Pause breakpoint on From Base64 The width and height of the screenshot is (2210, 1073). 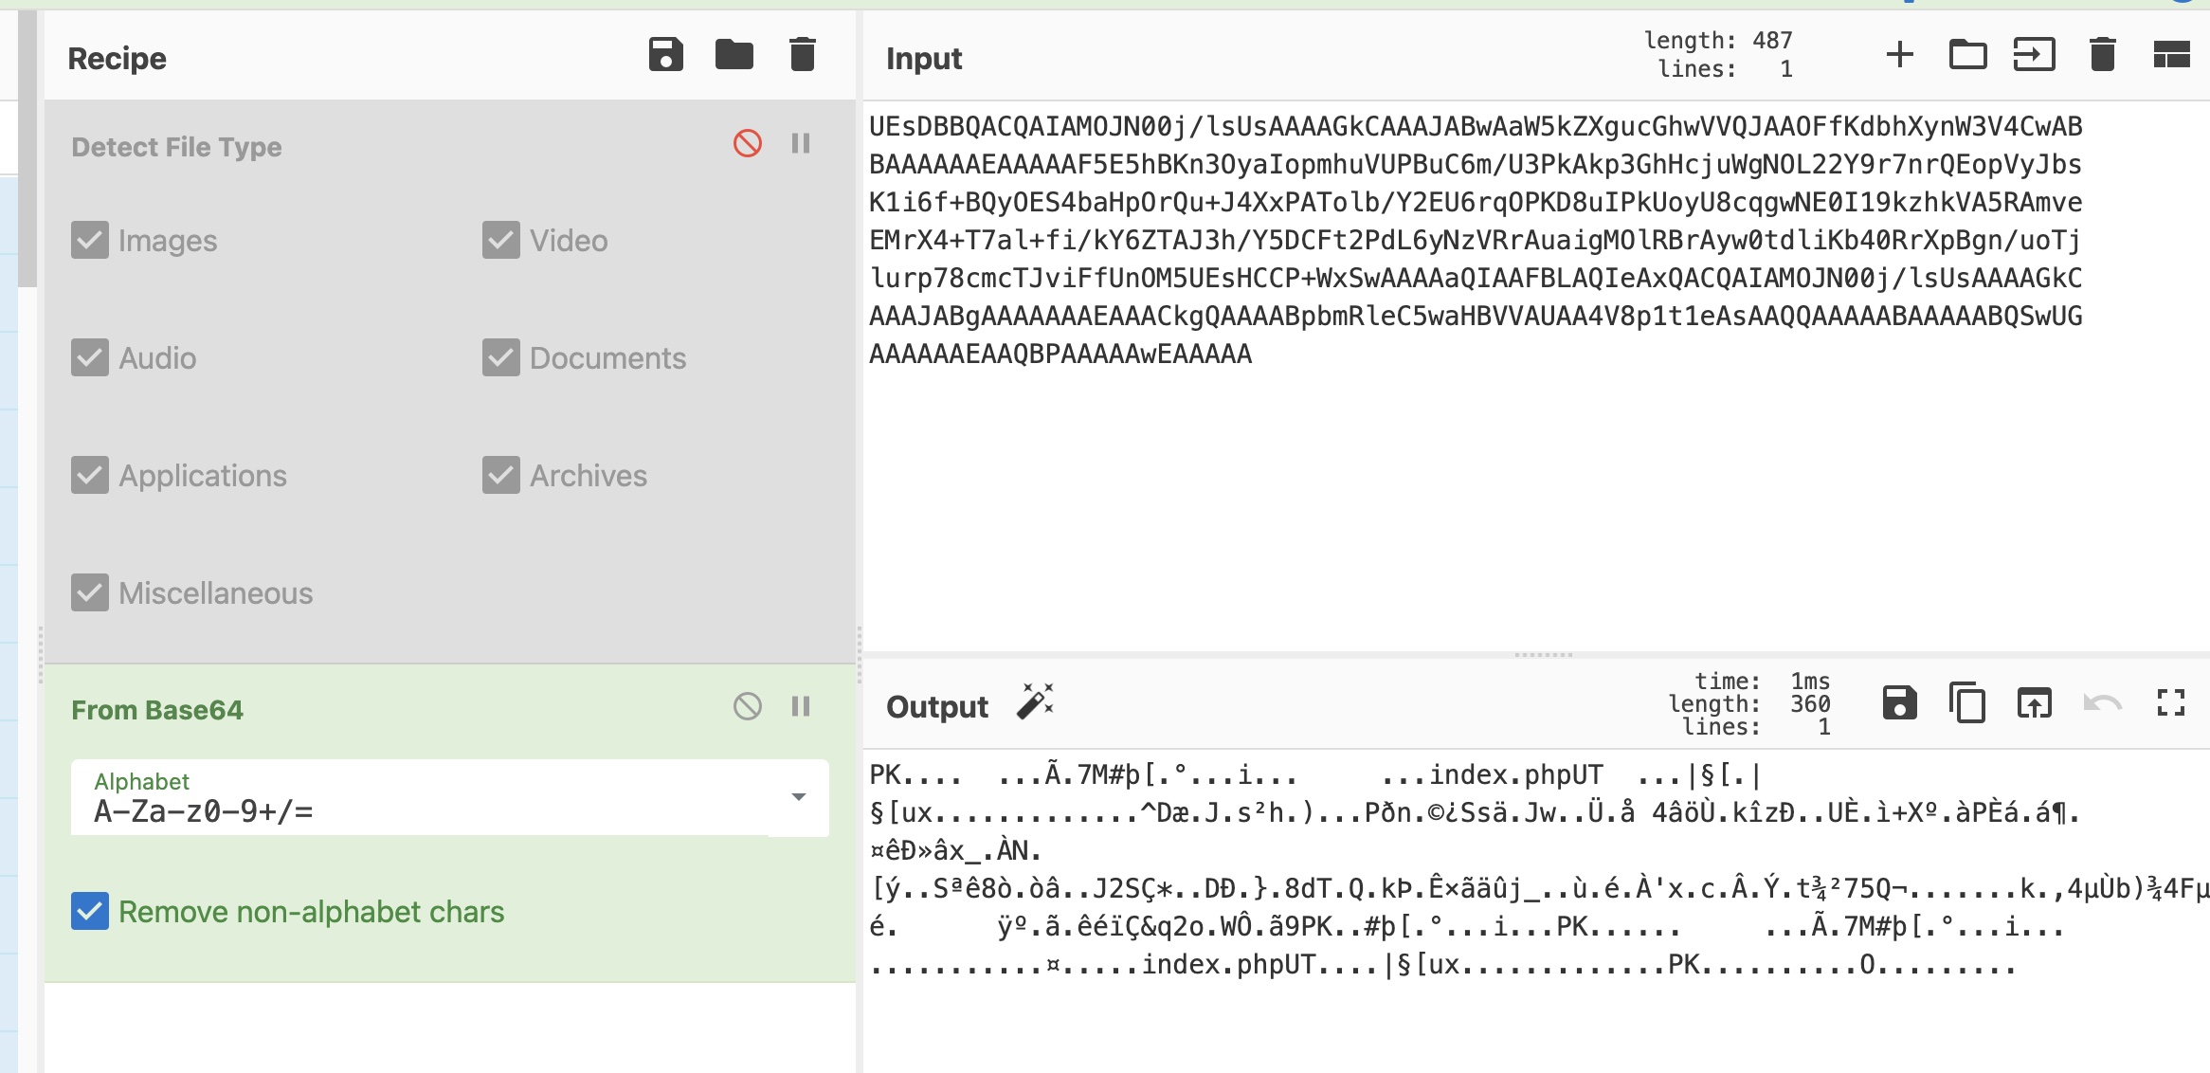point(801,706)
